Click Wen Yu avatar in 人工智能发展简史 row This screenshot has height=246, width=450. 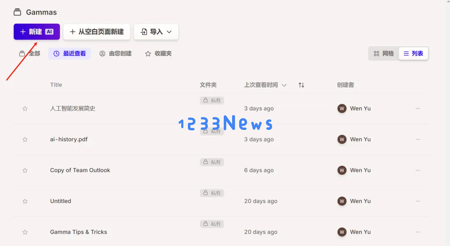pos(342,109)
